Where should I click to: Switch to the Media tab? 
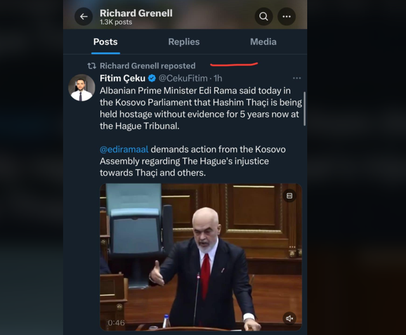[x=263, y=42]
